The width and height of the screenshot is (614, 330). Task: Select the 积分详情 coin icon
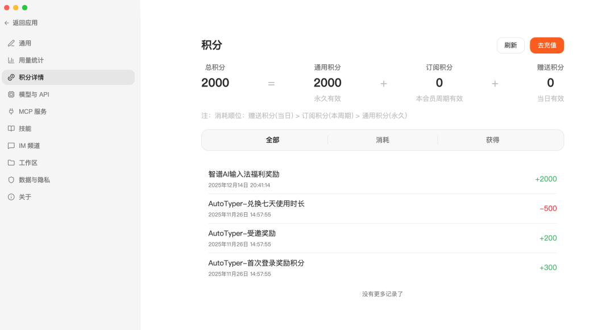point(13,77)
